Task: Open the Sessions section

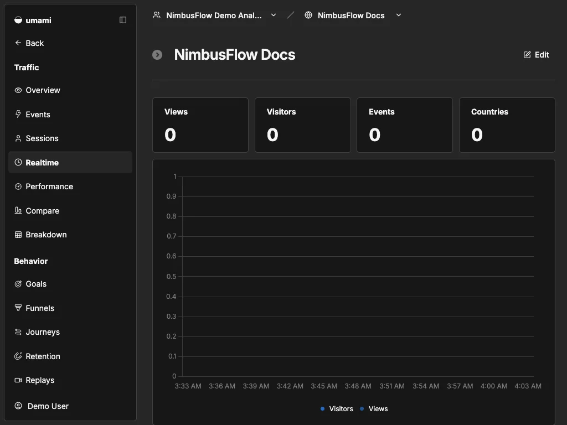Action: pyautogui.click(x=70, y=138)
